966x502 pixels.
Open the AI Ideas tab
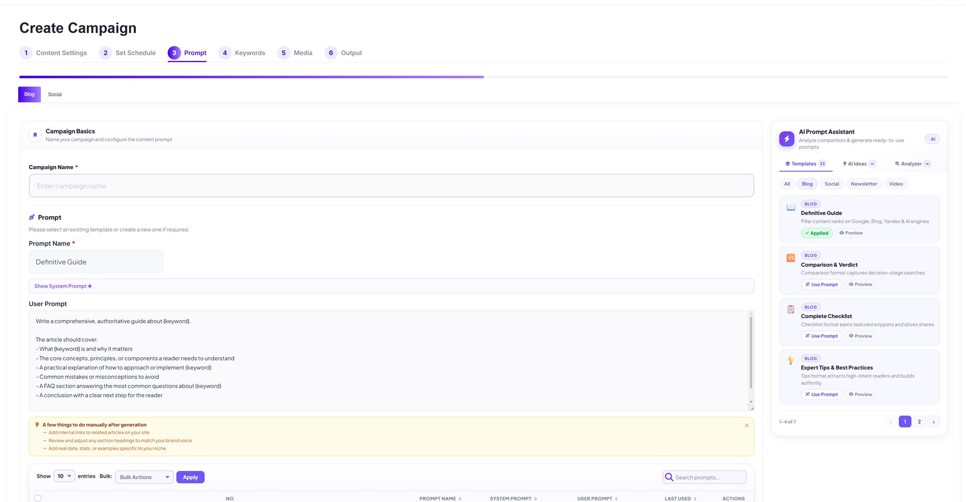(x=859, y=164)
